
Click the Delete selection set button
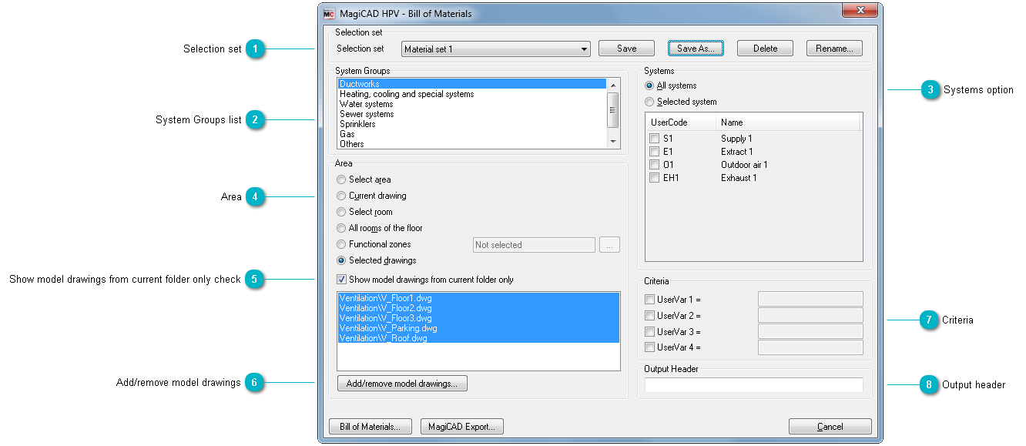765,49
